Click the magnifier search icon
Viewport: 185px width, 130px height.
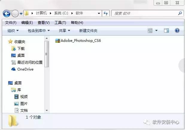pyautogui.click(x=180, y=13)
